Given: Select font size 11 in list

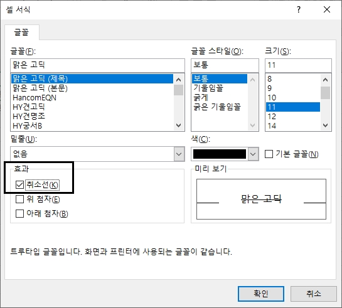Looking at the screenshot, I should tap(293, 107).
